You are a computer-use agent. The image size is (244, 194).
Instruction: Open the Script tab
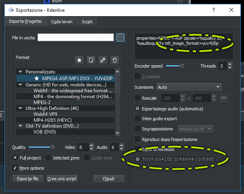click(87, 22)
